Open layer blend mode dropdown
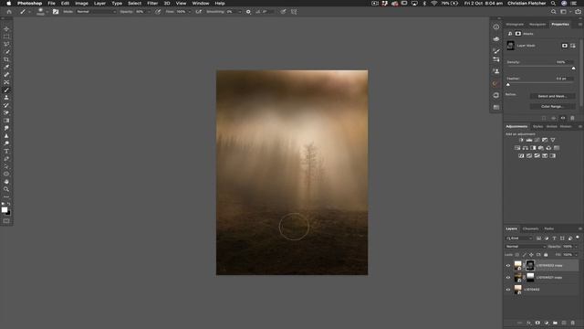 tap(526, 247)
